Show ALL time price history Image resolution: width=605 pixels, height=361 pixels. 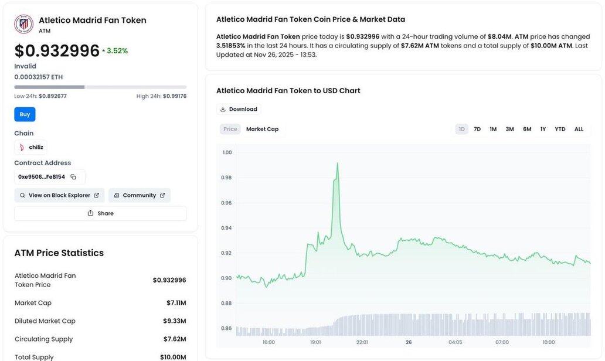point(579,129)
